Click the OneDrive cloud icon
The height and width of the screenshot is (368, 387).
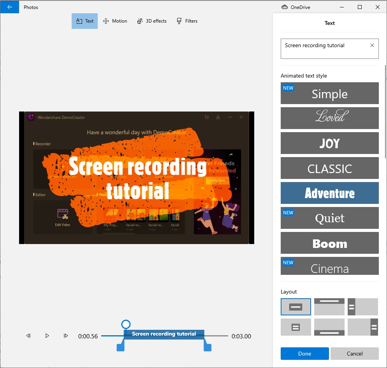[285, 7]
